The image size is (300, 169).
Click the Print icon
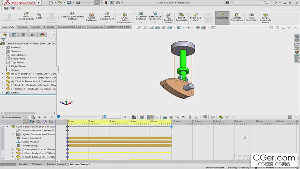pyautogui.click(x=78, y=3)
